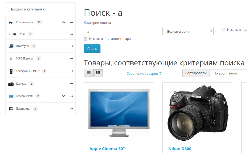
Task: Click the blue Поиск button
Action: pos(92,49)
